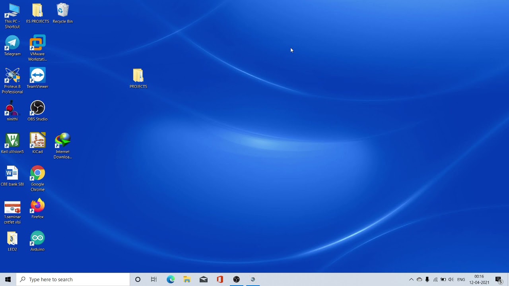
Task: Select Proteus 8 Professional shortcut
Action: pyautogui.click(x=12, y=81)
